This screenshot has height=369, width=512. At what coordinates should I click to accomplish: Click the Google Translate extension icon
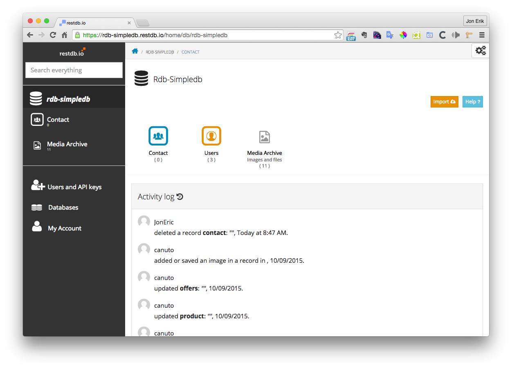coord(390,35)
